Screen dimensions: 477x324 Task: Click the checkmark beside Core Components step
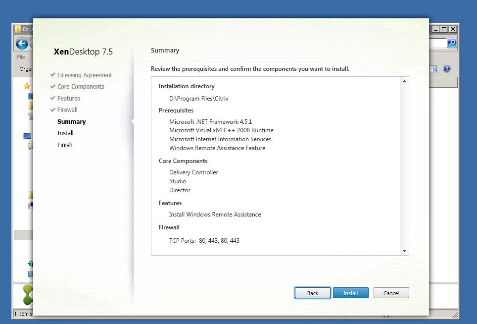click(x=52, y=86)
